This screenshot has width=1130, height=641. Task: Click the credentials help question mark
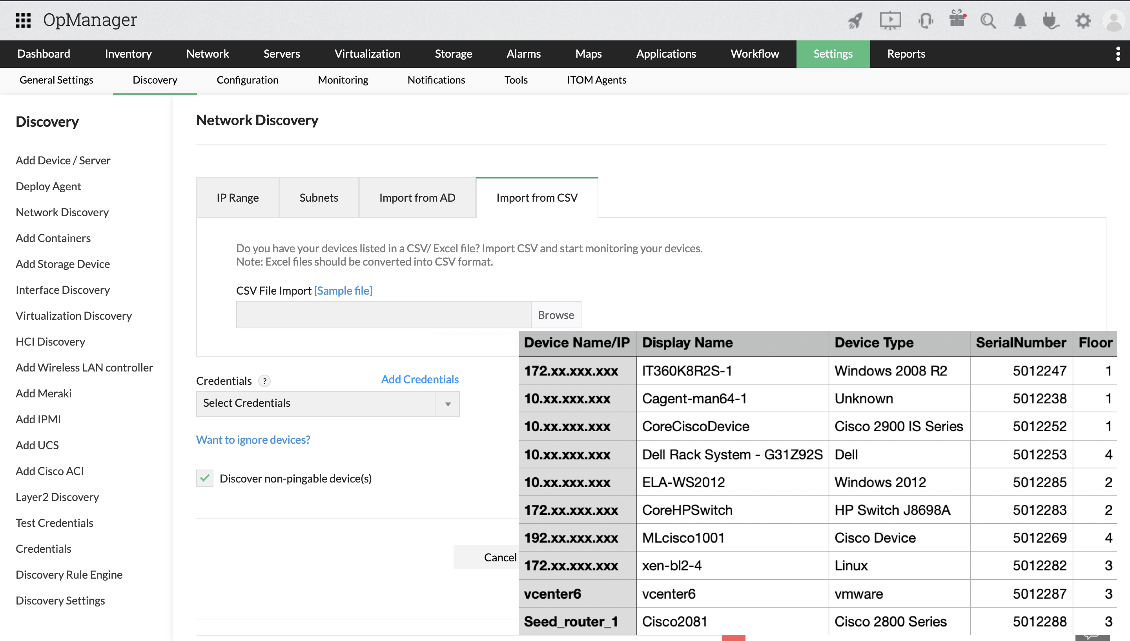pos(264,381)
